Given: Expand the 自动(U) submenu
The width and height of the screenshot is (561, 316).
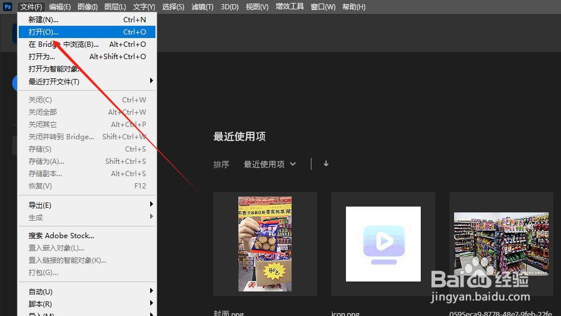Looking at the screenshot, I should pyautogui.click(x=87, y=291).
